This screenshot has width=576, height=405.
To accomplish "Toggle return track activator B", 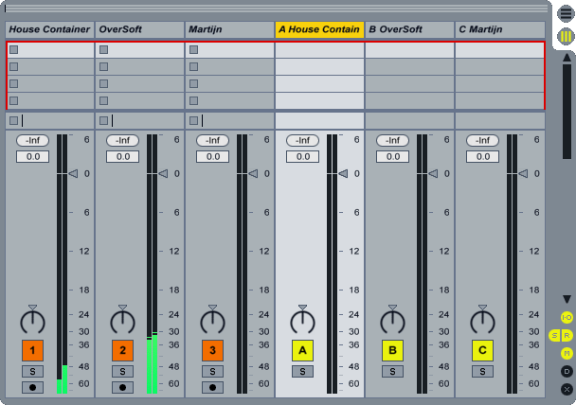I will pos(392,350).
